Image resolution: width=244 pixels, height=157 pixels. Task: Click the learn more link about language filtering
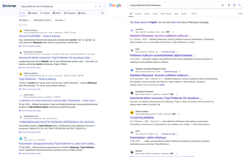click(176, 22)
